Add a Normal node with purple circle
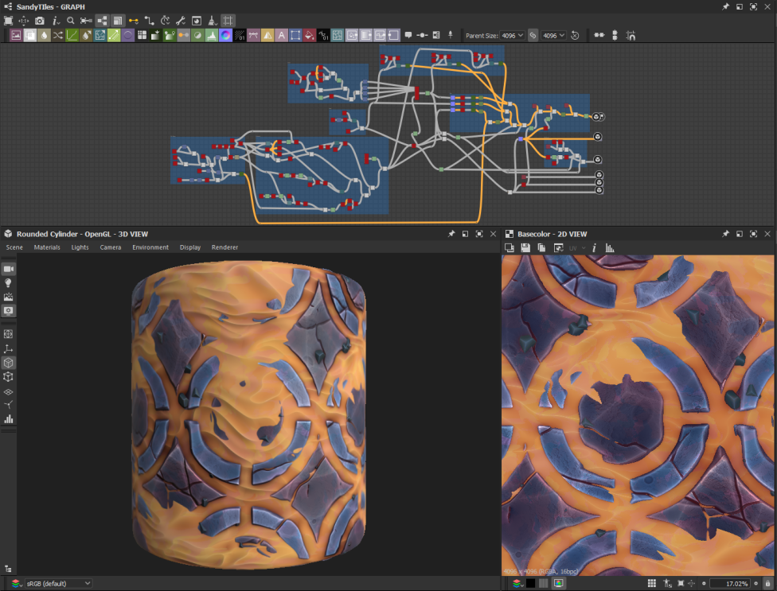 (x=128, y=35)
